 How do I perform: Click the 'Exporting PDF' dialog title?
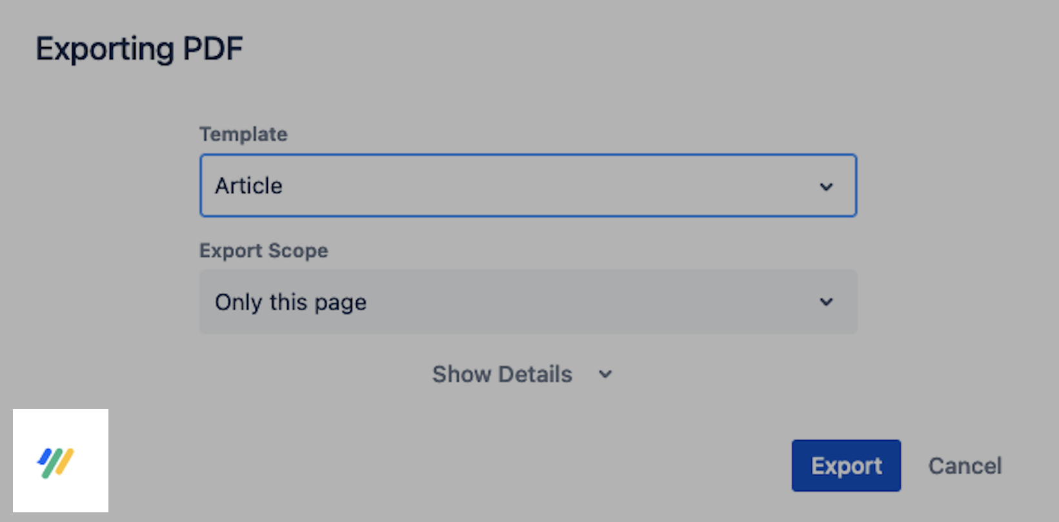coord(139,49)
